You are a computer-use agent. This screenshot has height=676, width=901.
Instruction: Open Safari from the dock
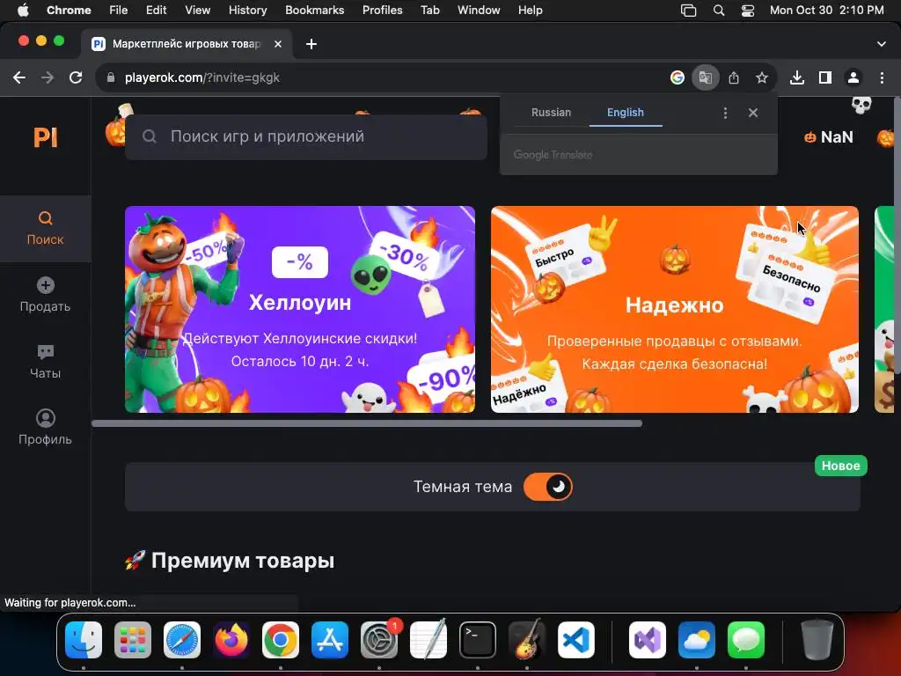(182, 640)
